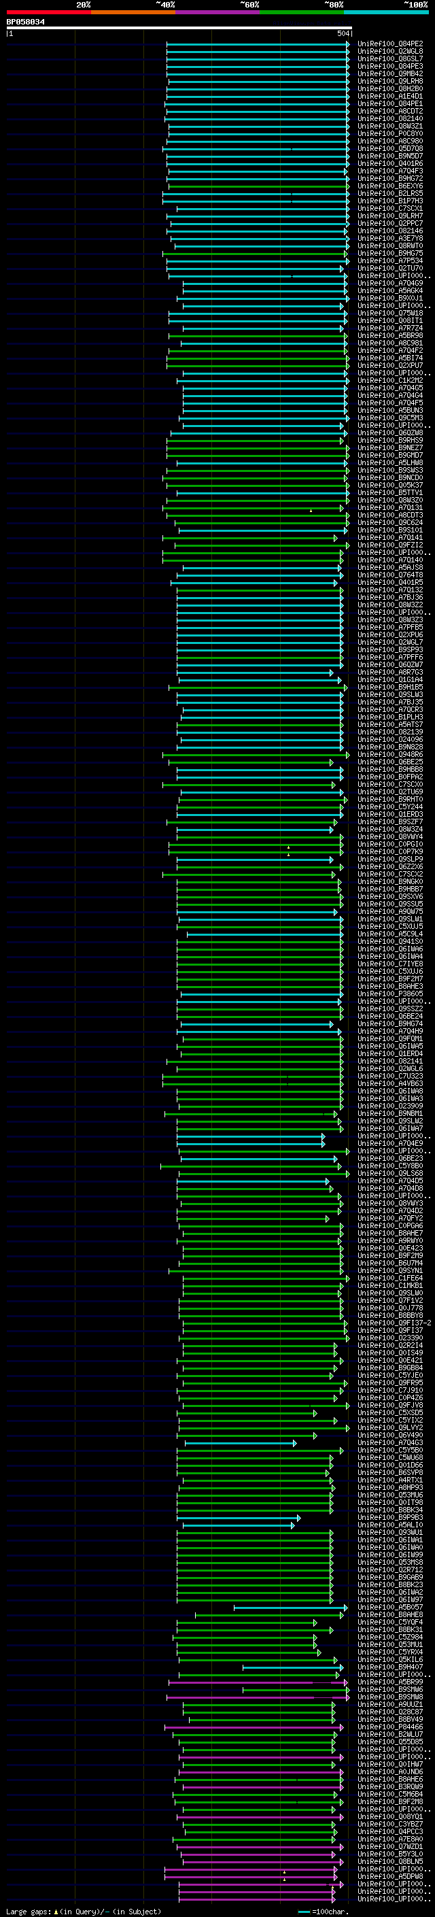
Task: Click hit label UniRef100_A9QW75
Action: point(390,912)
